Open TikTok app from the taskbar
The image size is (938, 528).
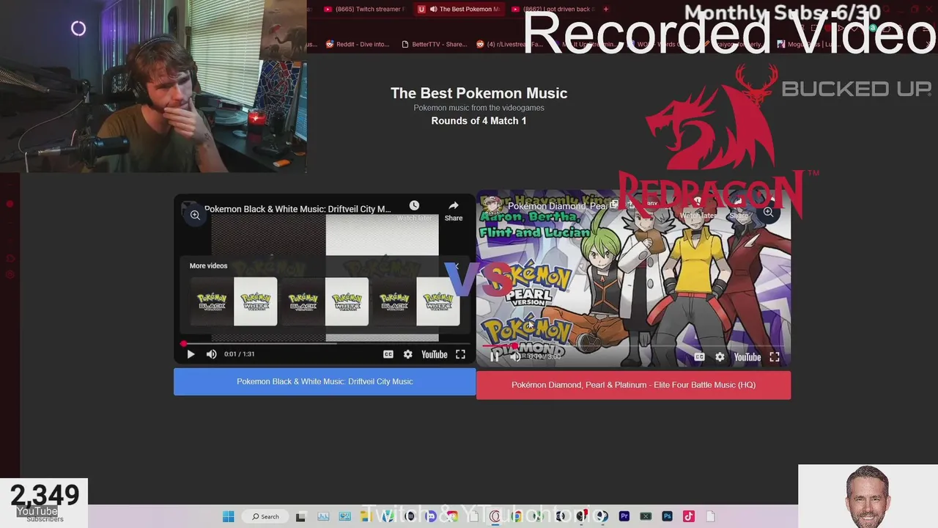pos(688,516)
